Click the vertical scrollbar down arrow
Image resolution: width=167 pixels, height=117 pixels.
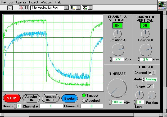click(165, 111)
